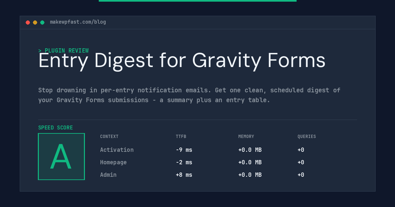The width and height of the screenshot is (395, 207).
Task: Click the yellow window dot
Action: tap(35, 22)
